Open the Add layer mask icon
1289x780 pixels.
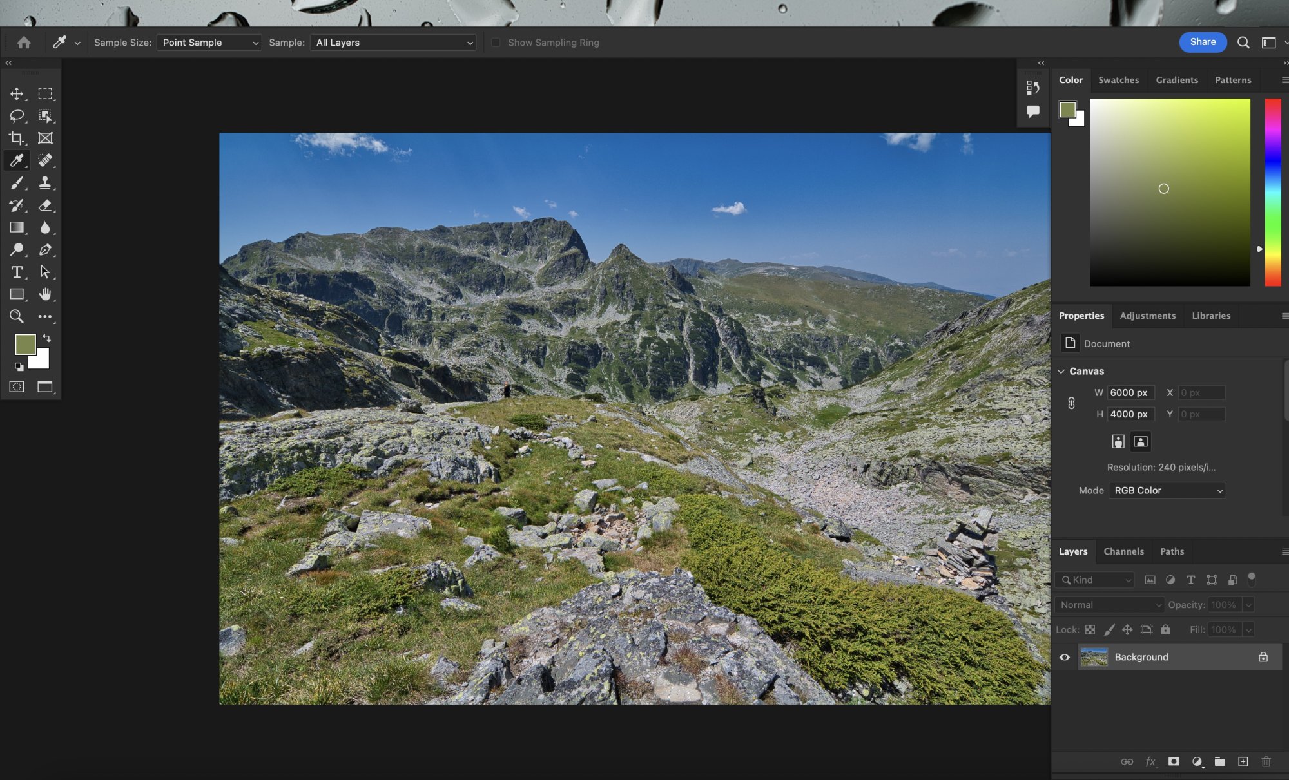[1174, 761]
